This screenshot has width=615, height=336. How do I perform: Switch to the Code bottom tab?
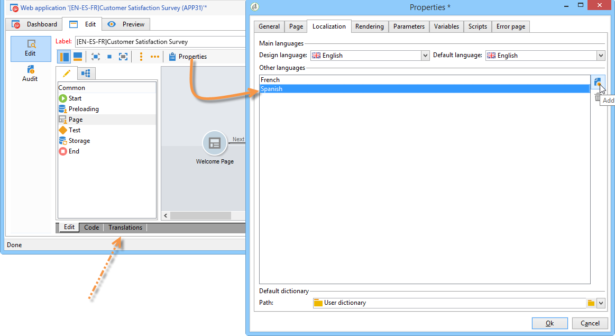click(x=91, y=228)
